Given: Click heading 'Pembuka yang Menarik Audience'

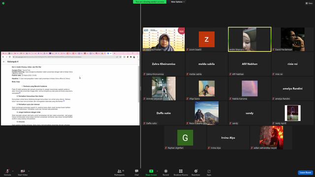Looking at the screenshot, I should (35, 87).
